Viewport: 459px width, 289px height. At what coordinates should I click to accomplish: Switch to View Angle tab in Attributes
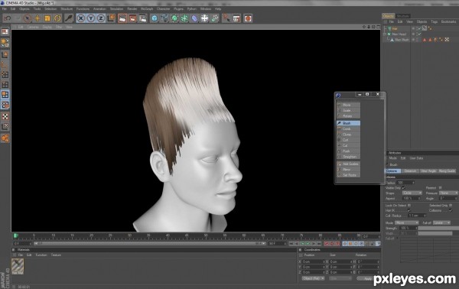coord(428,170)
